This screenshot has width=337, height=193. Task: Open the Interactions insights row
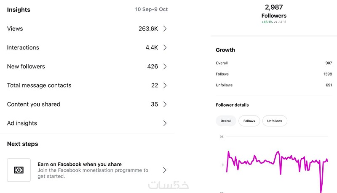pos(23,47)
